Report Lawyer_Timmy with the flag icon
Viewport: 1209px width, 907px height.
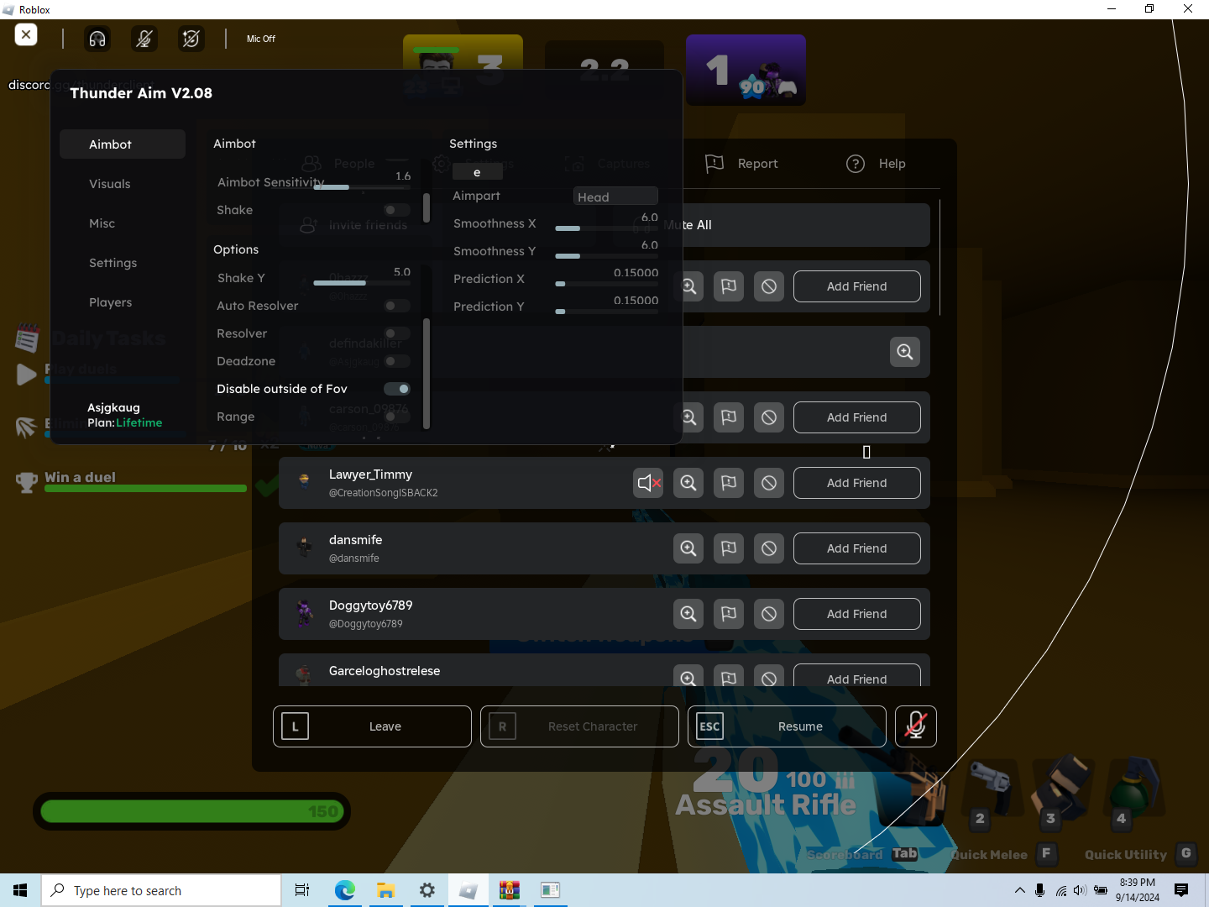point(729,483)
